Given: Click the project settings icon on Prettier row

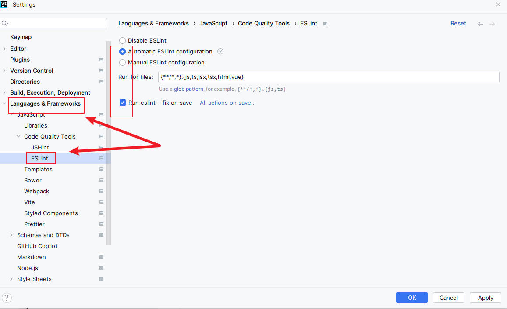Looking at the screenshot, I should click(101, 224).
